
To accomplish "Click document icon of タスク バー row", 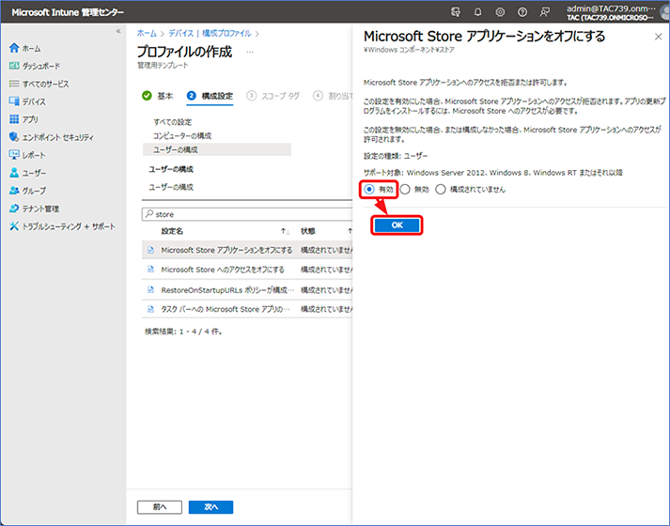I will (150, 308).
